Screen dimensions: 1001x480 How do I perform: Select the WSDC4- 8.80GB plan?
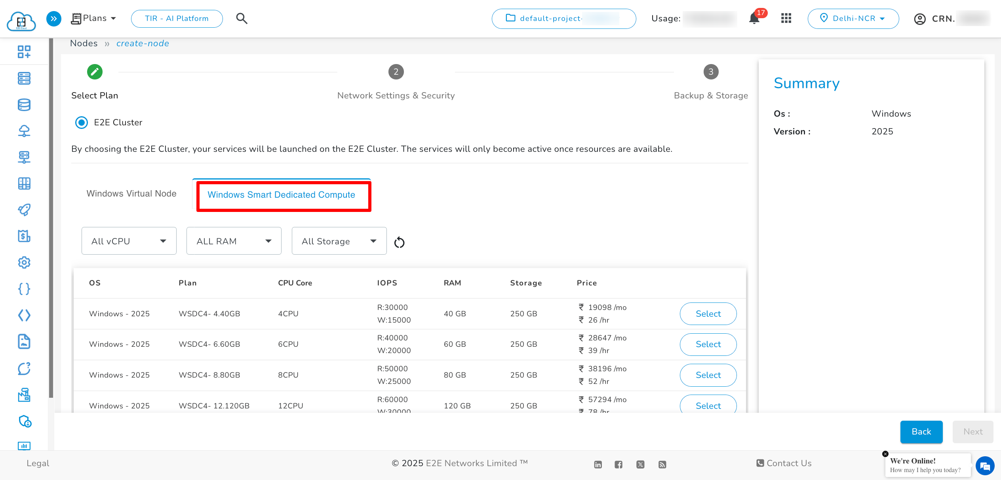click(x=708, y=375)
